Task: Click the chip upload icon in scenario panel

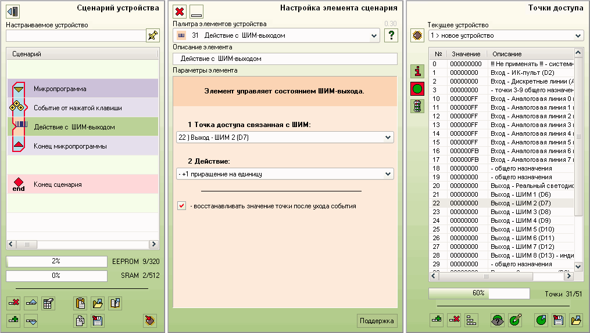Action: pyautogui.click(x=150, y=320)
